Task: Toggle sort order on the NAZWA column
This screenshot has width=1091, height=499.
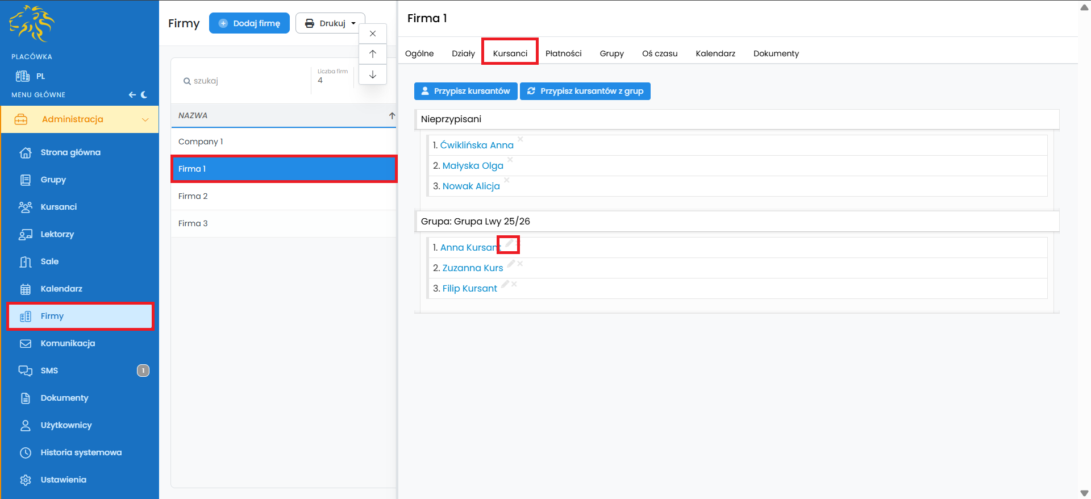Action: [x=392, y=115]
